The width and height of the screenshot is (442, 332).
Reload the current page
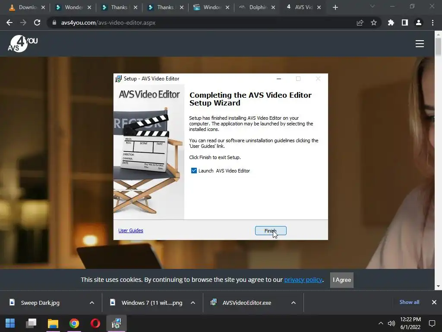pyautogui.click(x=37, y=22)
